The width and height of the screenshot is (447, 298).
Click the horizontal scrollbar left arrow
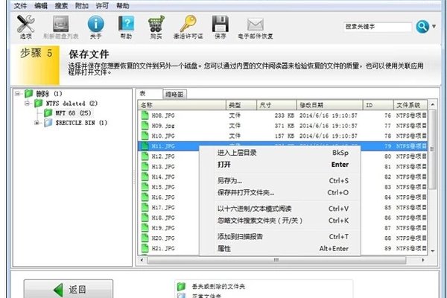tap(142, 260)
